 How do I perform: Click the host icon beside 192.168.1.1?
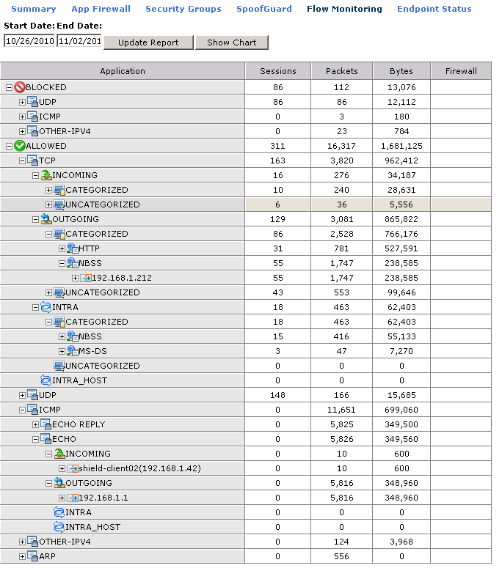(73, 498)
